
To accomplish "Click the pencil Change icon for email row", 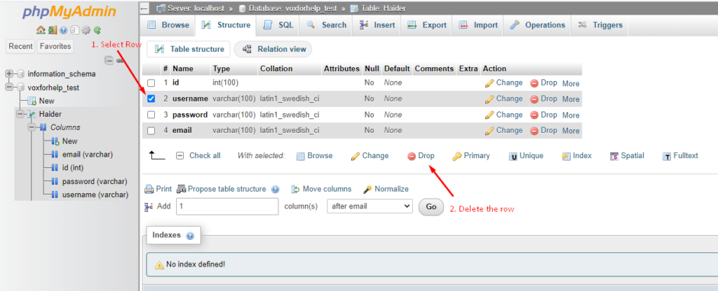I will click(489, 131).
